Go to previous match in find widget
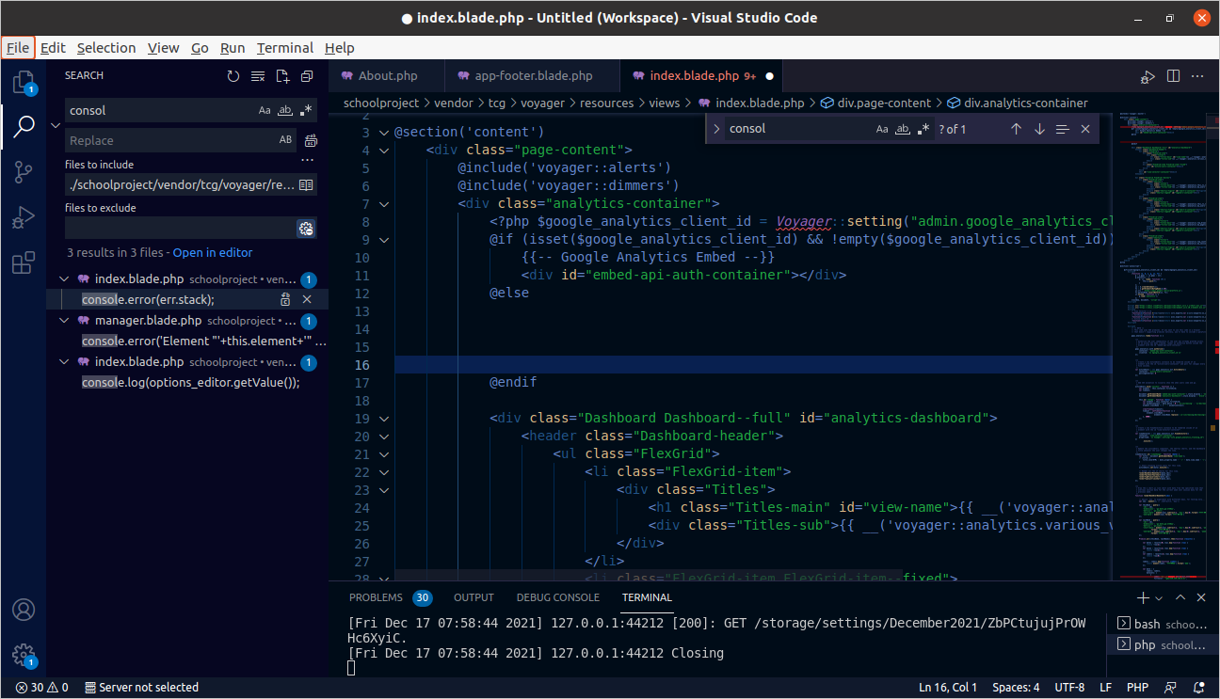This screenshot has height=699, width=1220. (1017, 129)
